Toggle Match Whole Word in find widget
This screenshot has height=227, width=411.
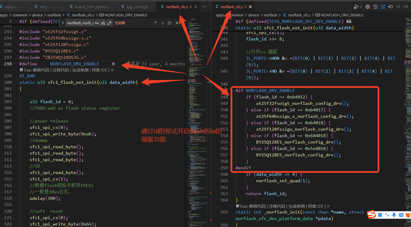coord(103,23)
